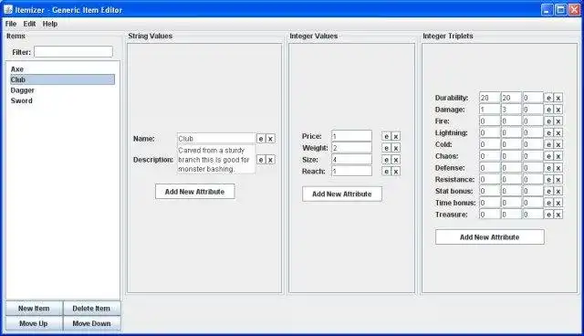This screenshot has width=584, height=336.
Task: Maximize the Itemizer window
Action: (560, 9)
